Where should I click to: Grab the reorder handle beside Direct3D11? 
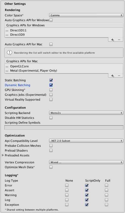[7, 31]
